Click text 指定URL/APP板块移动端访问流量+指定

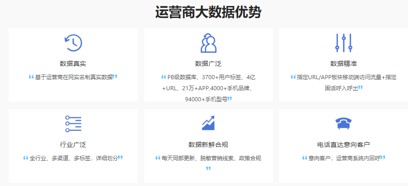(347, 77)
